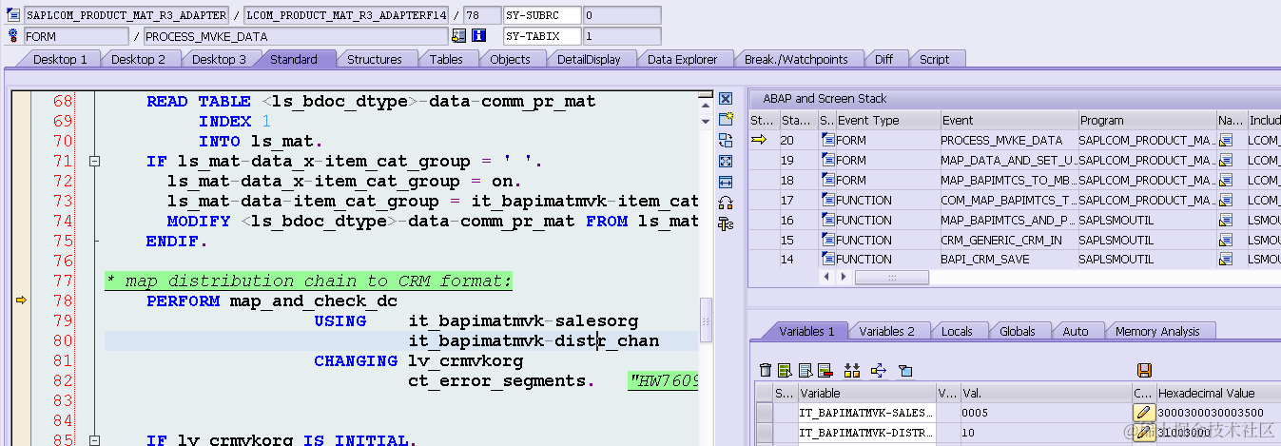The width and height of the screenshot is (1281, 446).
Task: Click the source program icon beside SAPLCOM_PRODUCT_MAT_R3_ADAPTER
Action: [x=13, y=15]
